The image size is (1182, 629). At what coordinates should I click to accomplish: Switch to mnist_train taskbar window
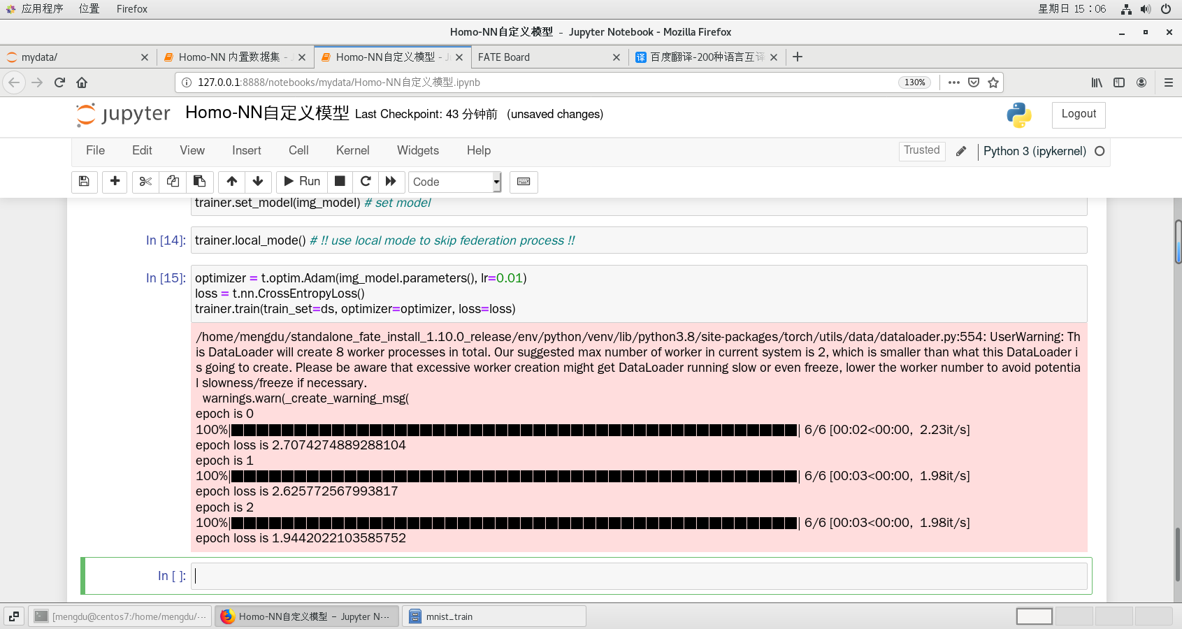point(493,616)
